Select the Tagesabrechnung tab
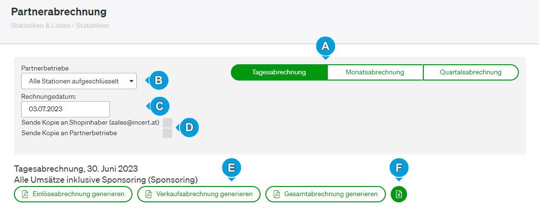This screenshot has width=539, height=210. [279, 72]
